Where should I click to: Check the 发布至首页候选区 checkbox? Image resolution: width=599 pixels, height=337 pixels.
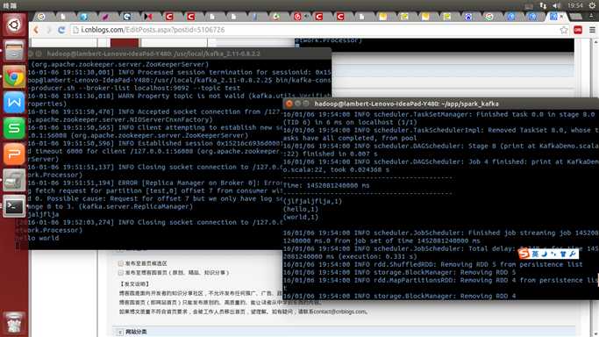tap(121, 263)
